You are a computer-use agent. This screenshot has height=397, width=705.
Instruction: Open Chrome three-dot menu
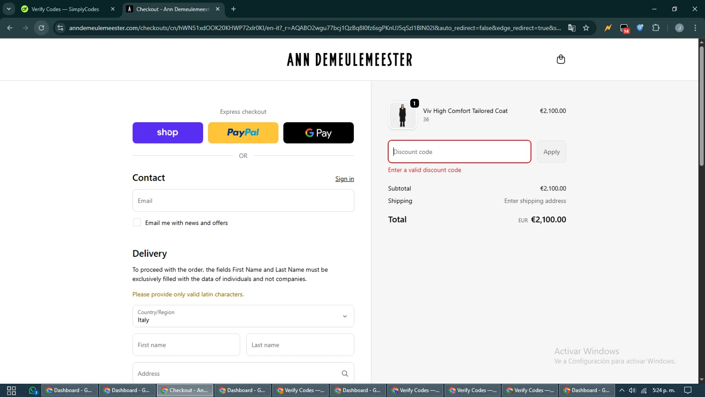tap(696, 28)
